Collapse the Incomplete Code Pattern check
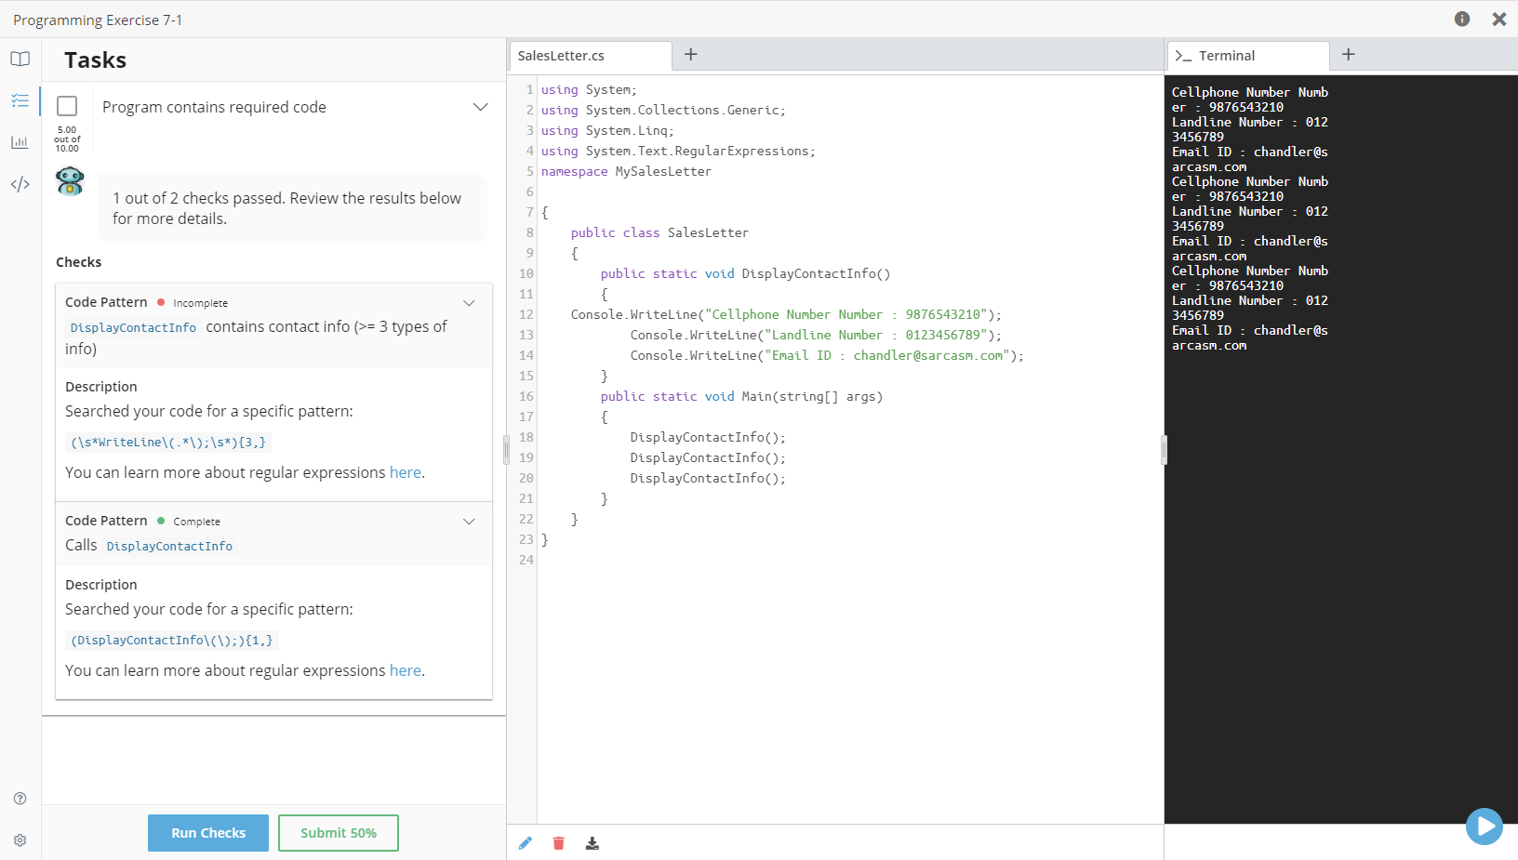Image resolution: width=1518 pixels, height=860 pixels. [x=469, y=303]
